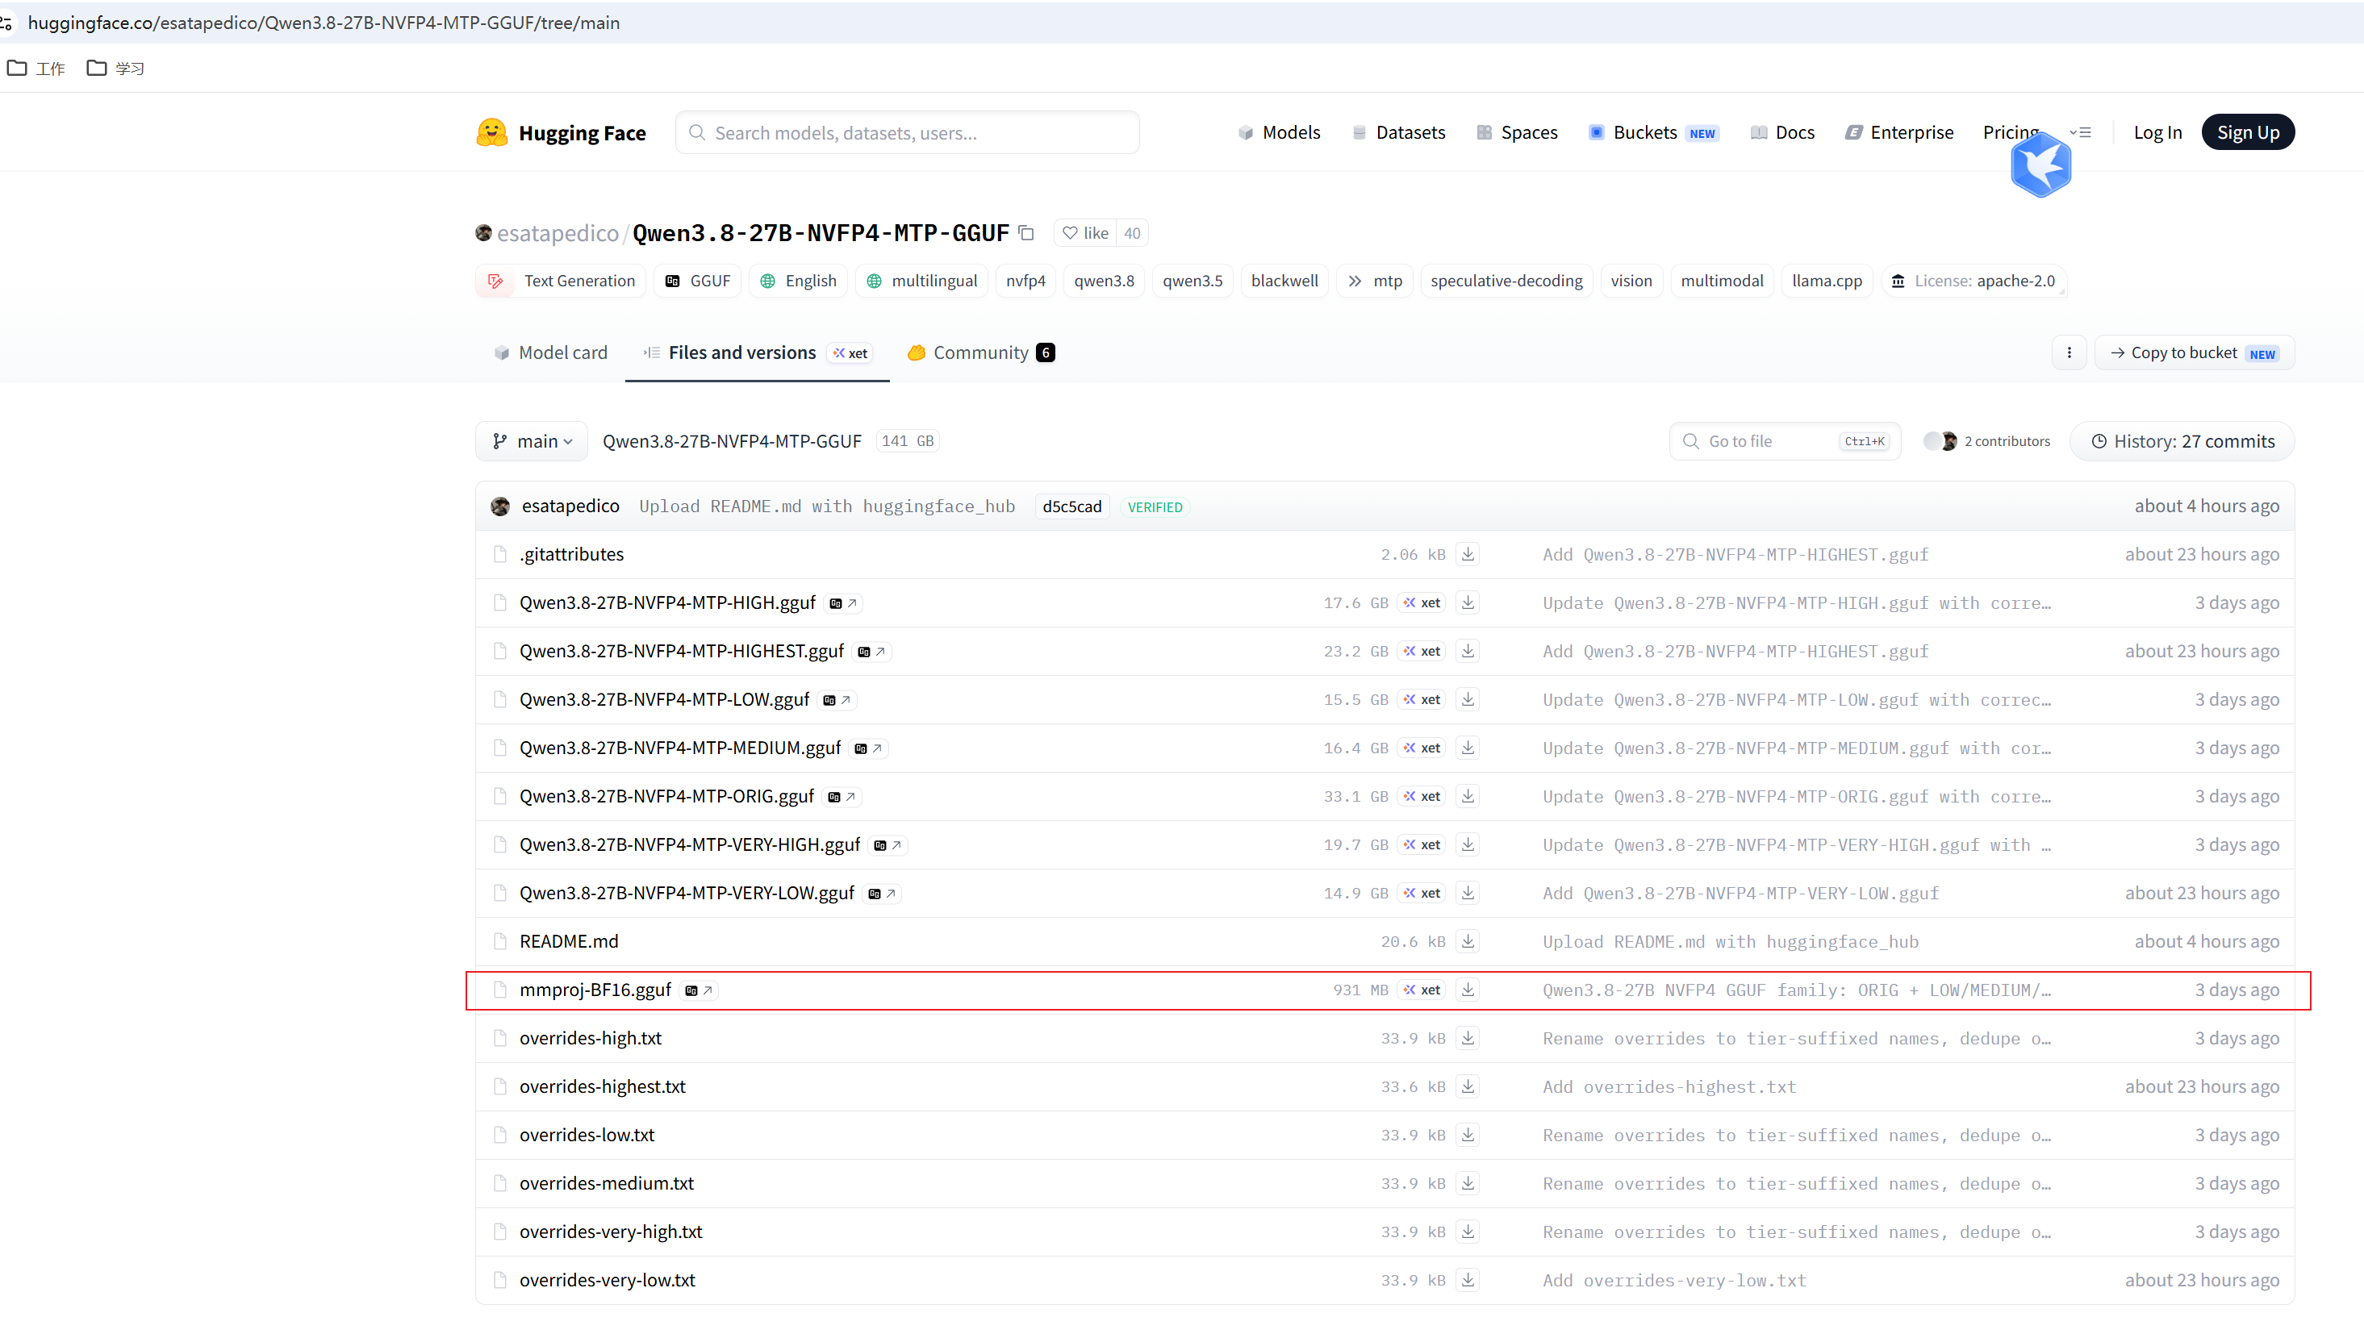Click Copy to bucket button

[x=2194, y=353]
